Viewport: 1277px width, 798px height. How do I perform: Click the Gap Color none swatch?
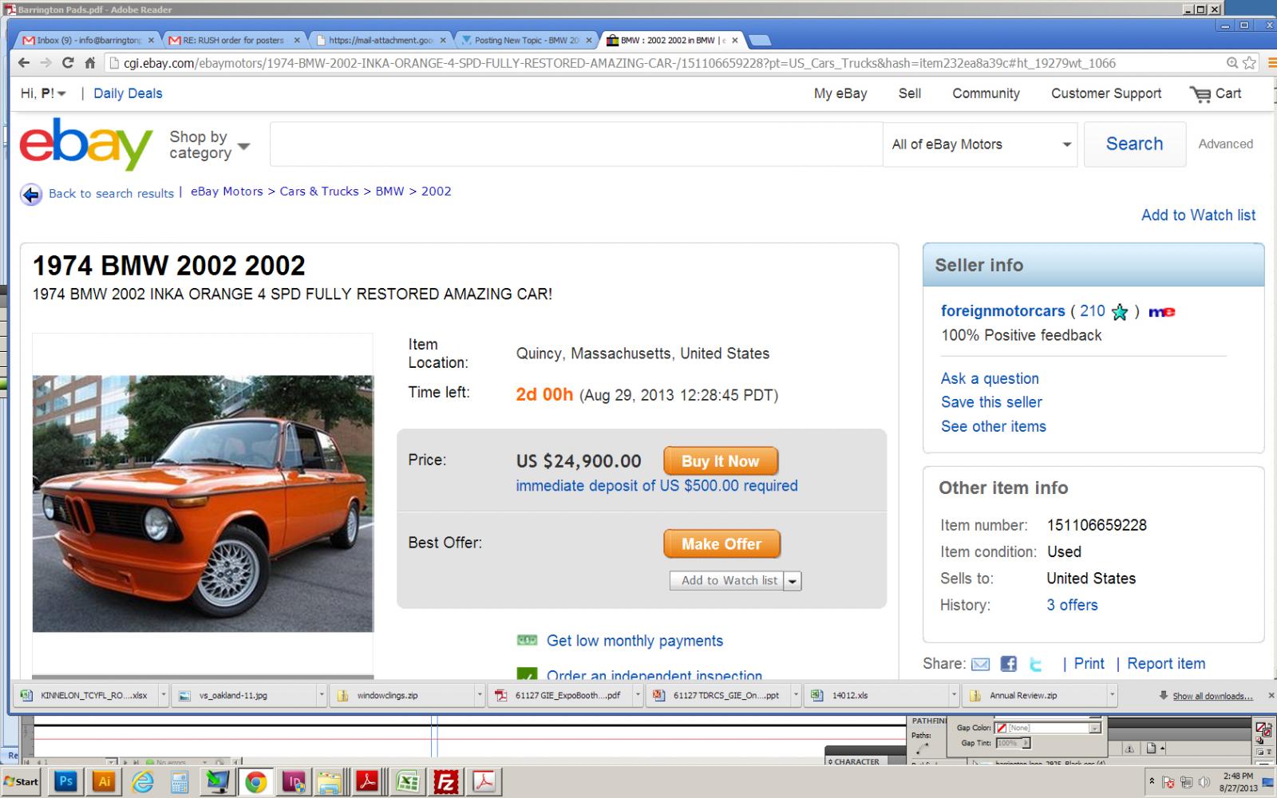click(1001, 728)
